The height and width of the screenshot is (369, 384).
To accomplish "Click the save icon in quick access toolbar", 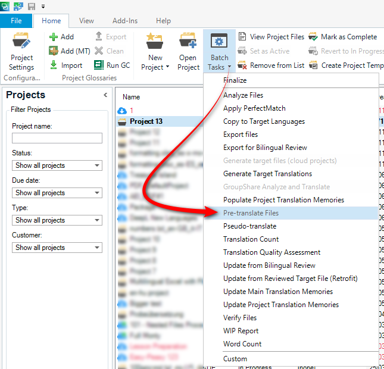I will (x=32, y=6).
